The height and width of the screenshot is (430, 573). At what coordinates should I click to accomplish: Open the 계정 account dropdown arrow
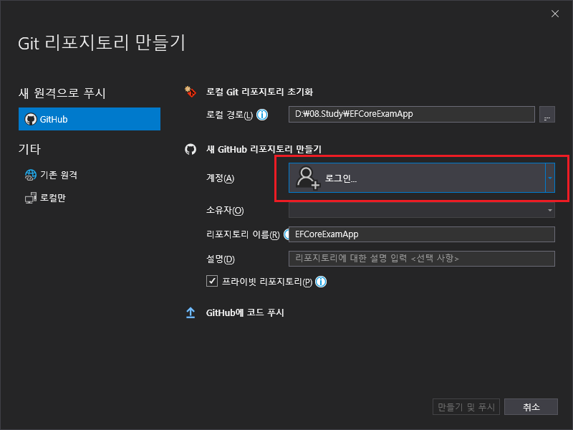[x=550, y=178]
